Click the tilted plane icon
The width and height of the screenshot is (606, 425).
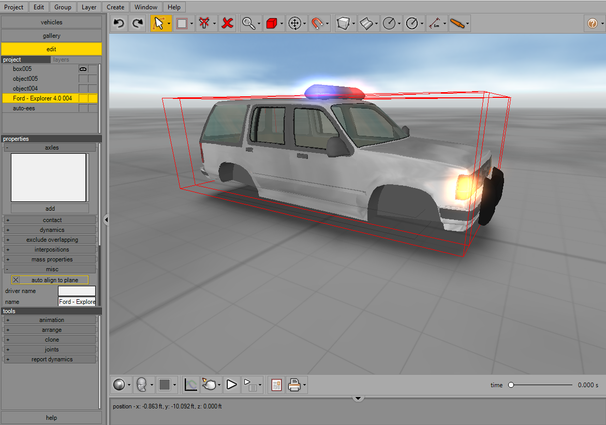[x=366, y=24]
